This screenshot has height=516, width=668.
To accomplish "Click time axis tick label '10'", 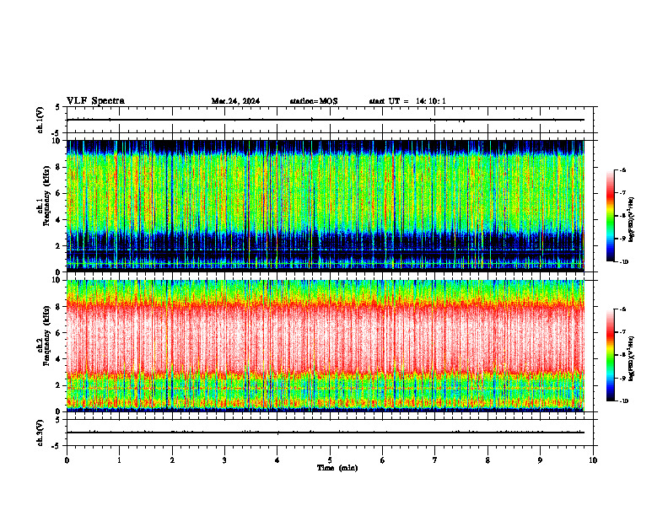I will (x=593, y=460).
